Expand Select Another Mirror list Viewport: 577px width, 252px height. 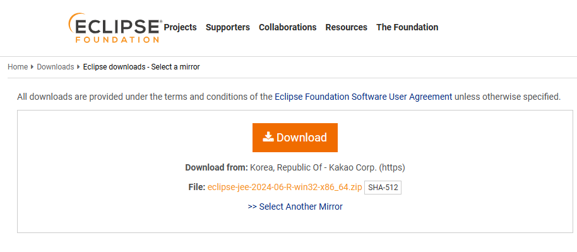tap(295, 207)
